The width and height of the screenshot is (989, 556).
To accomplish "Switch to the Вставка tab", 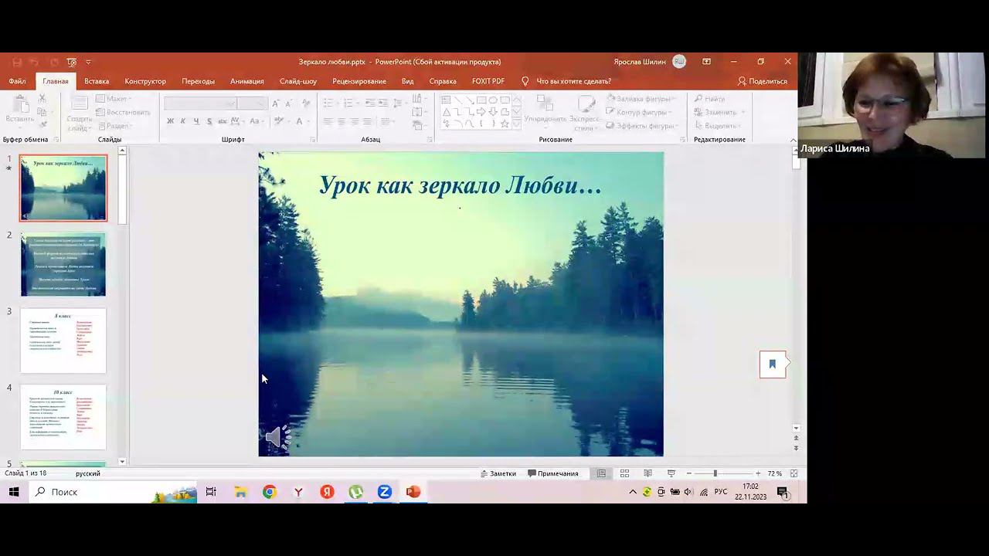I will pyautogui.click(x=97, y=81).
